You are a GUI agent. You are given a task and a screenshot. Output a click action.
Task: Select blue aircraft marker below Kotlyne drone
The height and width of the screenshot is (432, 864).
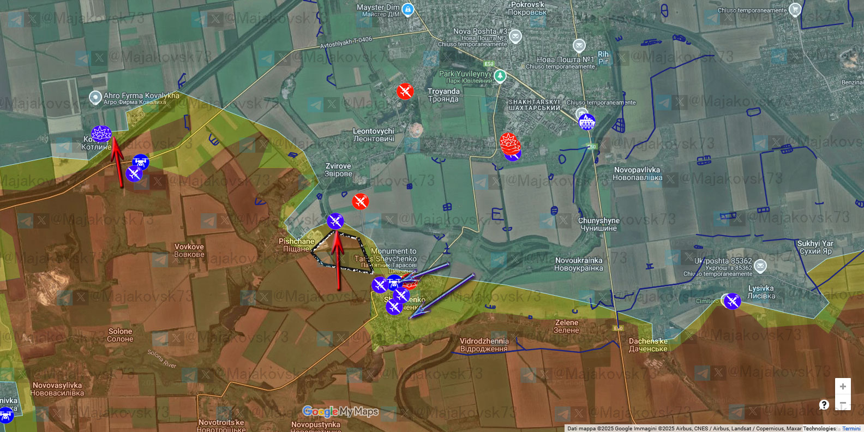[x=134, y=174]
